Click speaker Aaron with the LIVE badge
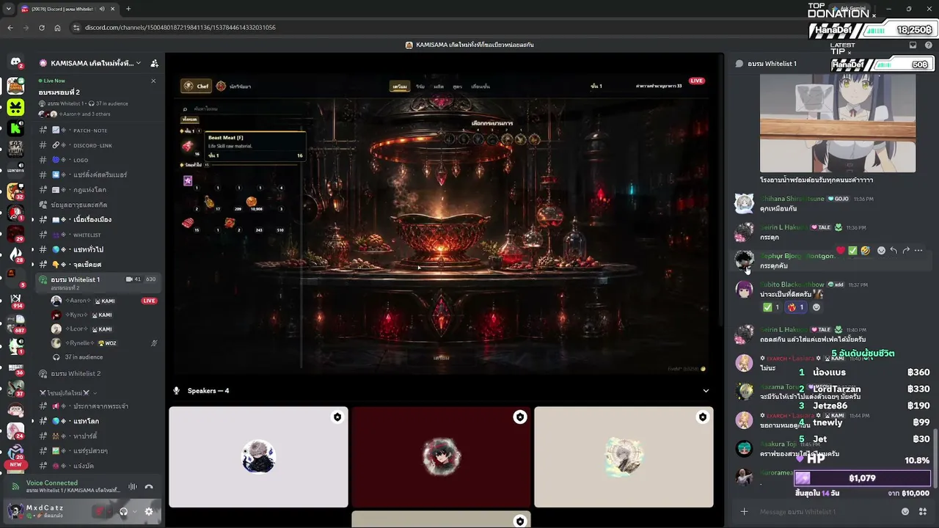 [x=104, y=301]
